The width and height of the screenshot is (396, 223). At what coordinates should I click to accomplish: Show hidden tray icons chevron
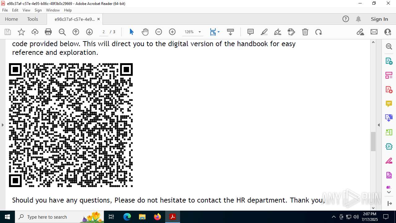pos(334,217)
